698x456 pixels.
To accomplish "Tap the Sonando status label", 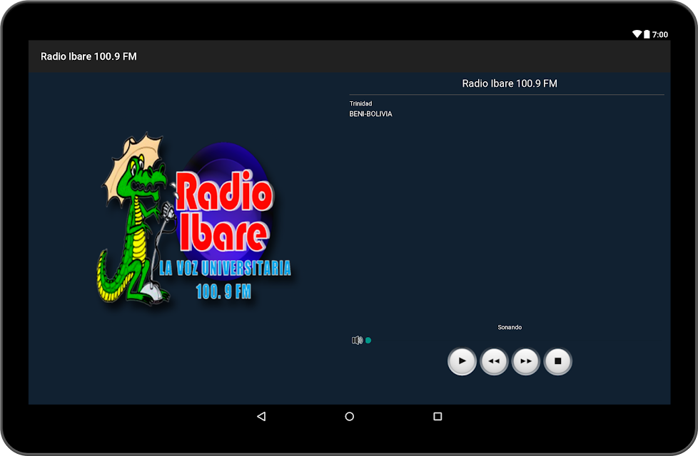I will pos(510,327).
